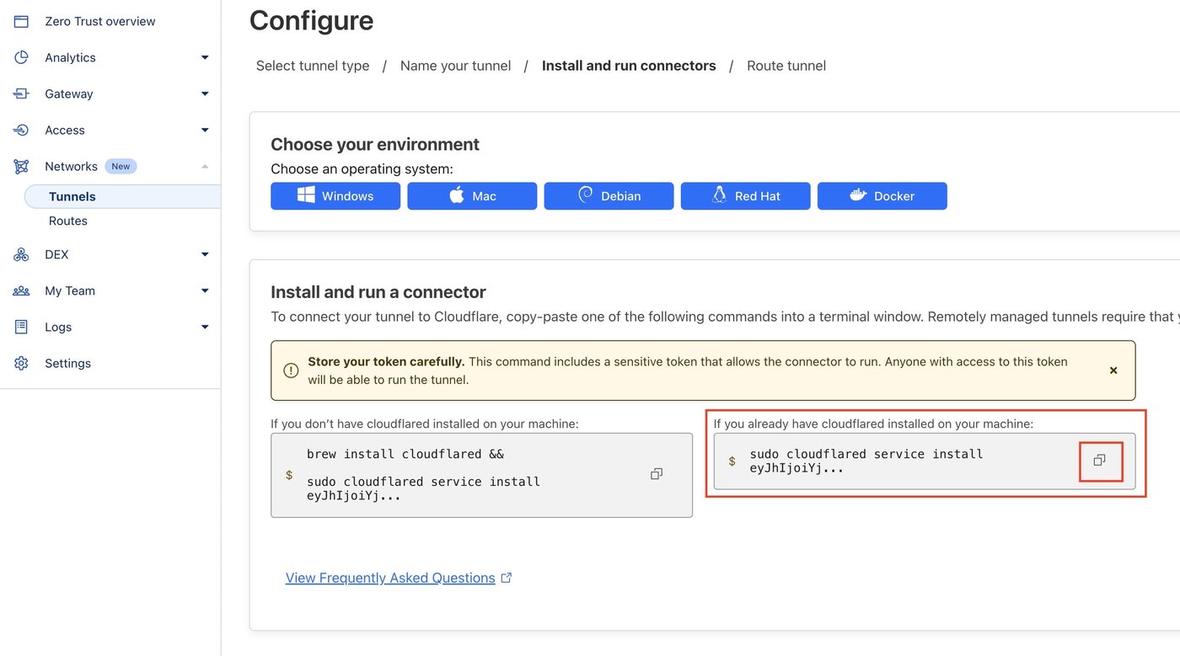This screenshot has height=656, width=1180.
Task: Expand the Gateway menu arrow
Action: click(x=205, y=93)
